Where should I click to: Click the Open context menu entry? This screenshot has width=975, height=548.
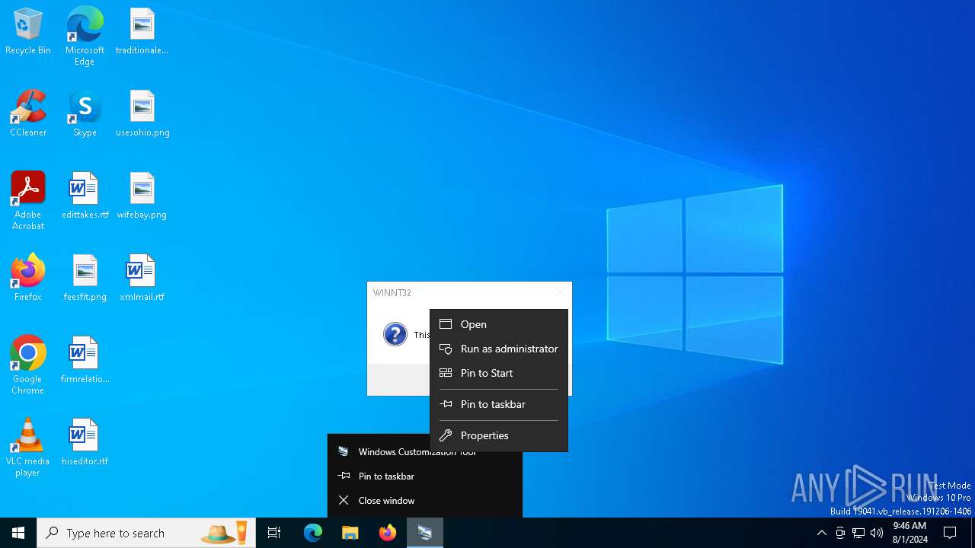click(x=499, y=324)
